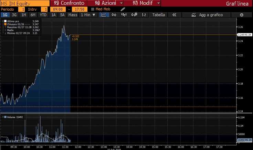Select the OHLC bar chart icon
The image size is (253, 150).
tap(144, 15)
